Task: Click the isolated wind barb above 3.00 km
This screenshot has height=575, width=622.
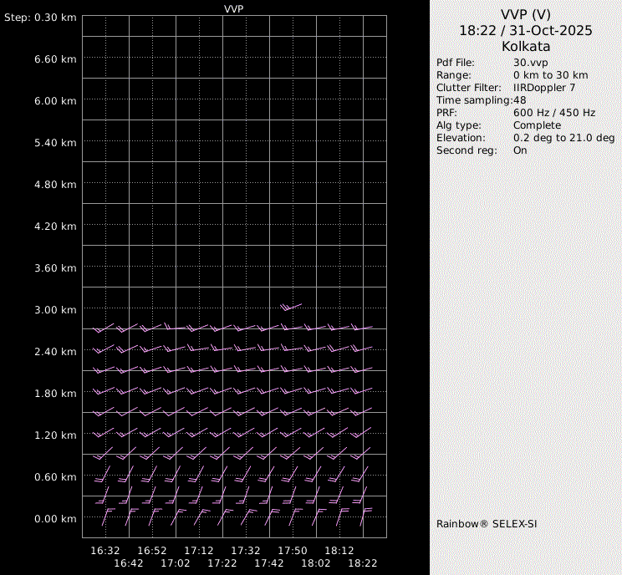Action: [x=290, y=307]
